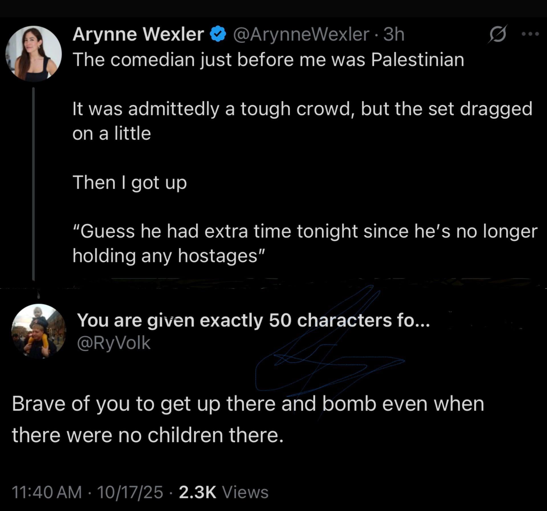Click the 10/17/25 post date

point(130,492)
